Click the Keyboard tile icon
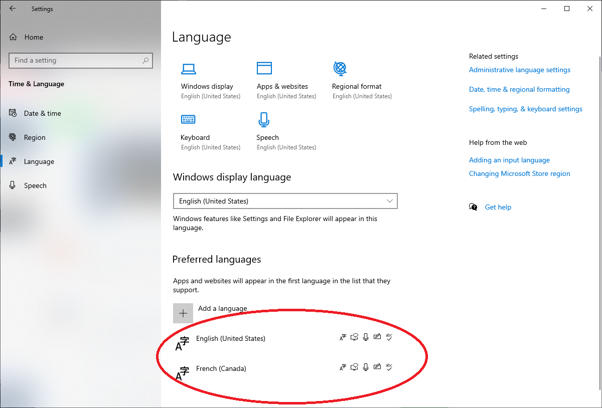This screenshot has height=408, width=602. pyautogui.click(x=188, y=119)
